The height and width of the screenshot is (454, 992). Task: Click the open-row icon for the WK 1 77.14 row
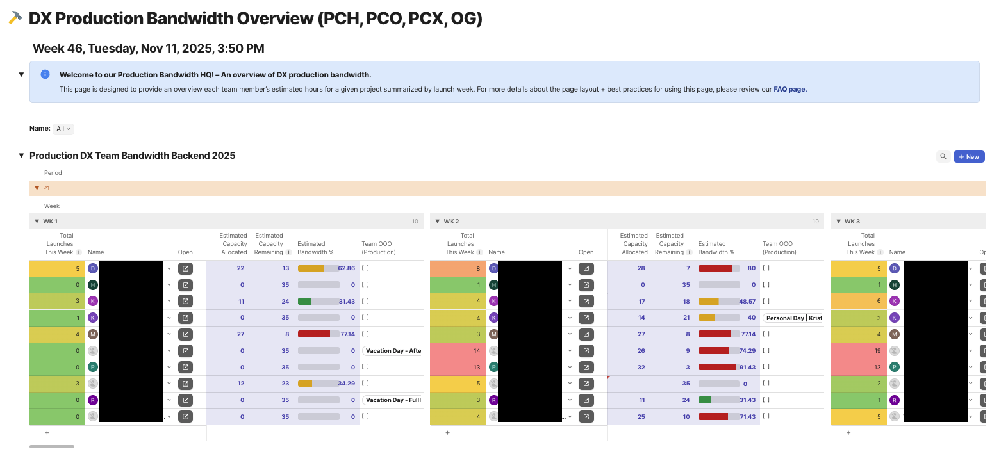(x=185, y=334)
